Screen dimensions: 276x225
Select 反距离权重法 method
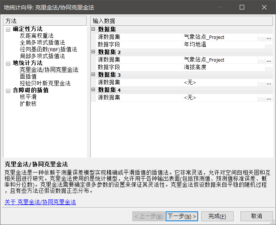point(37,36)
